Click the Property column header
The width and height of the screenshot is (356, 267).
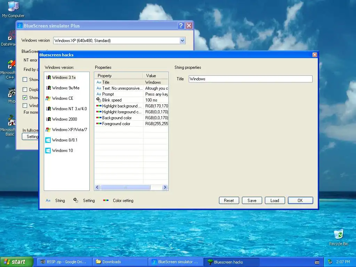tap(119, 76)
